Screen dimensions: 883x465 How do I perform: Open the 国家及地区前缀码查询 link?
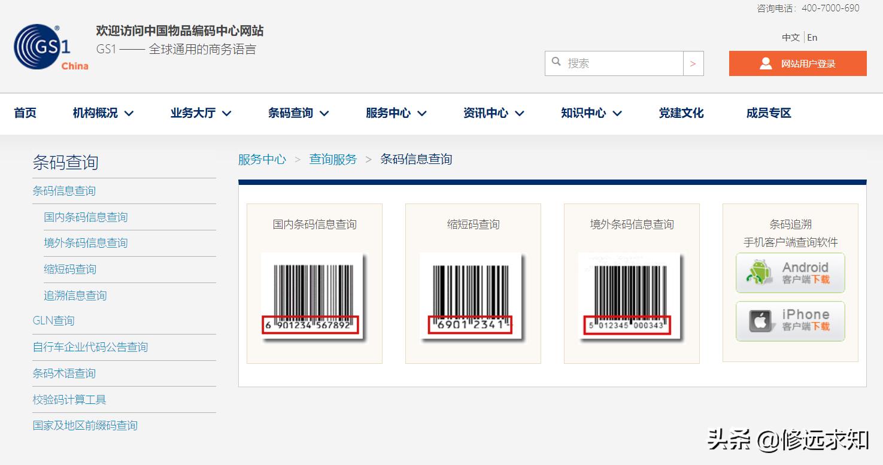pyautogui.click(x=84, y=425)
